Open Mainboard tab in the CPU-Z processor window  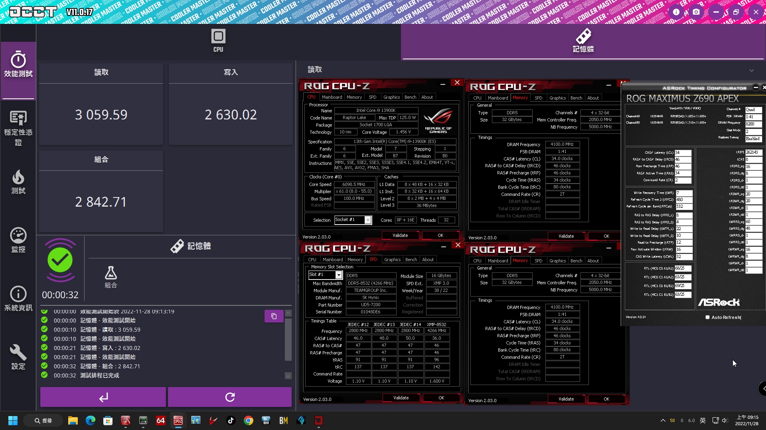pyautogui.click(x=332, y=97)
